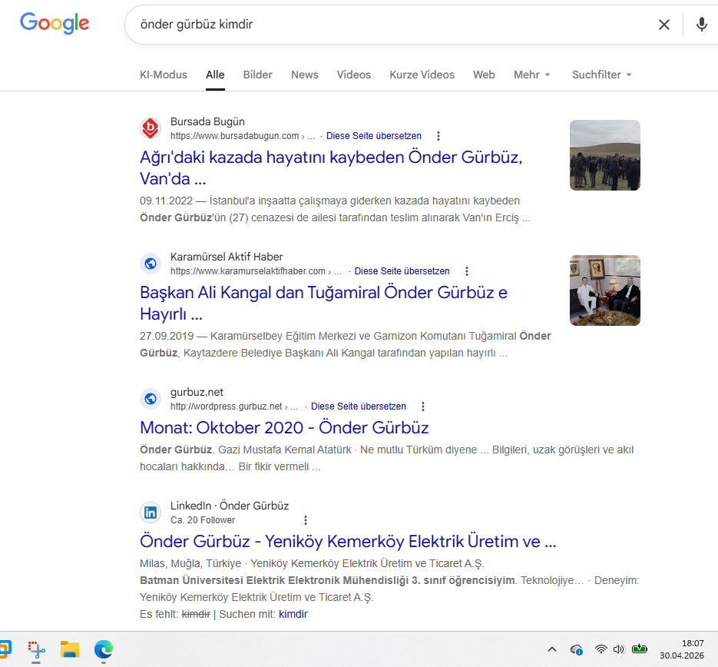Expand the Mehr dropdown menu

[x=532, y=75]
